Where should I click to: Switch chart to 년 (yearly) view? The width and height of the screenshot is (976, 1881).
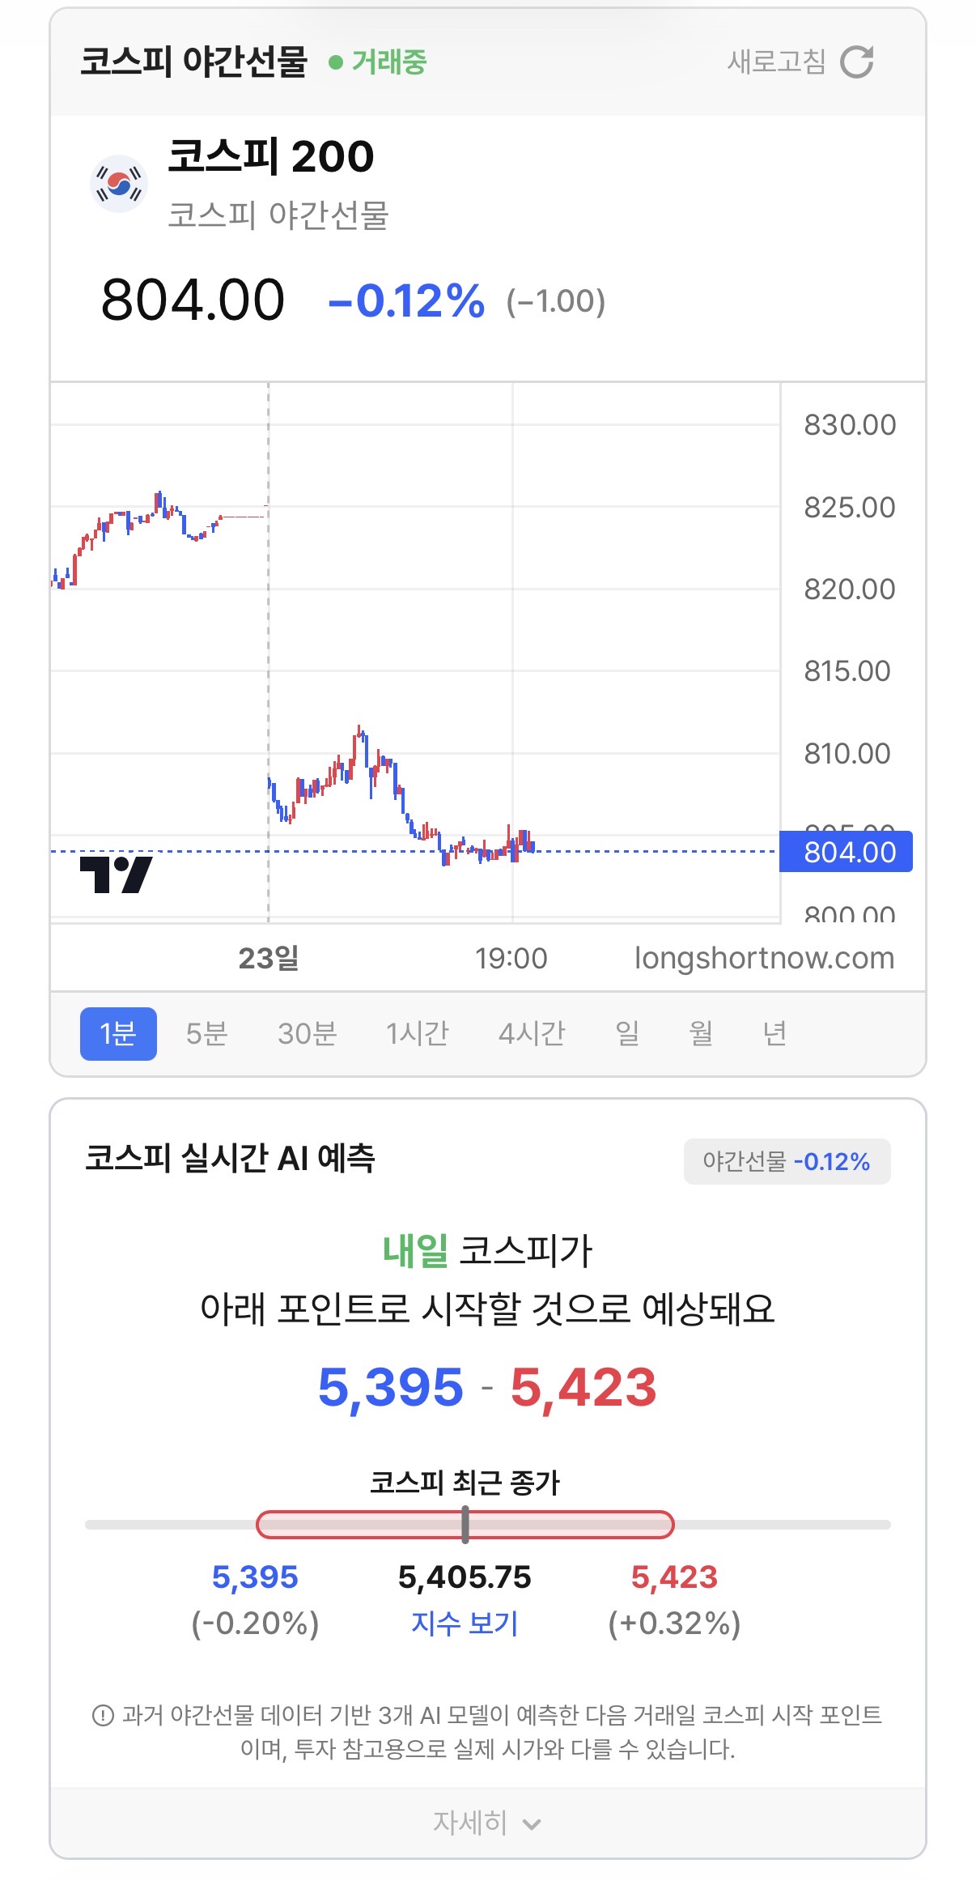pos(774,1033)
